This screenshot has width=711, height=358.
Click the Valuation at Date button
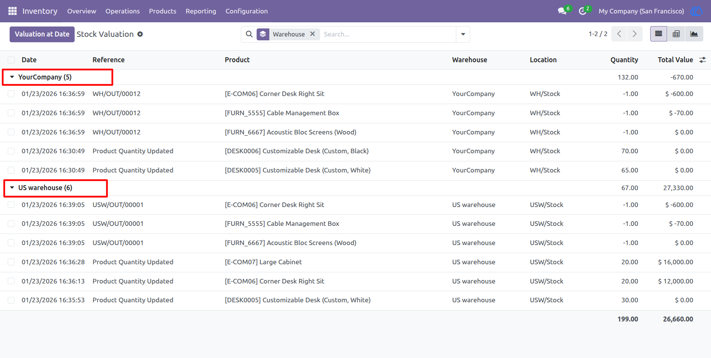pyautogui.click(x=42, y=34)
